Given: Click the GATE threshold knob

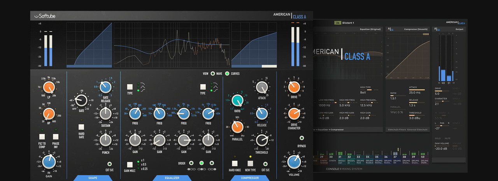Looking at the screenshot, I should [81, 100].
